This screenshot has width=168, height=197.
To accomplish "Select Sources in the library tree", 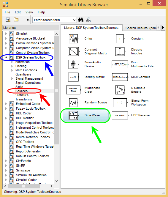I will tap(21, 91).
